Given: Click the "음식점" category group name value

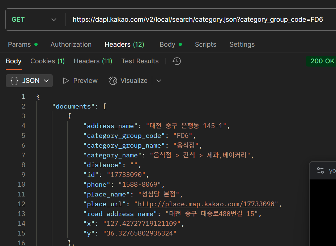Looking at the screenshot, I should (x=186, y=145).
